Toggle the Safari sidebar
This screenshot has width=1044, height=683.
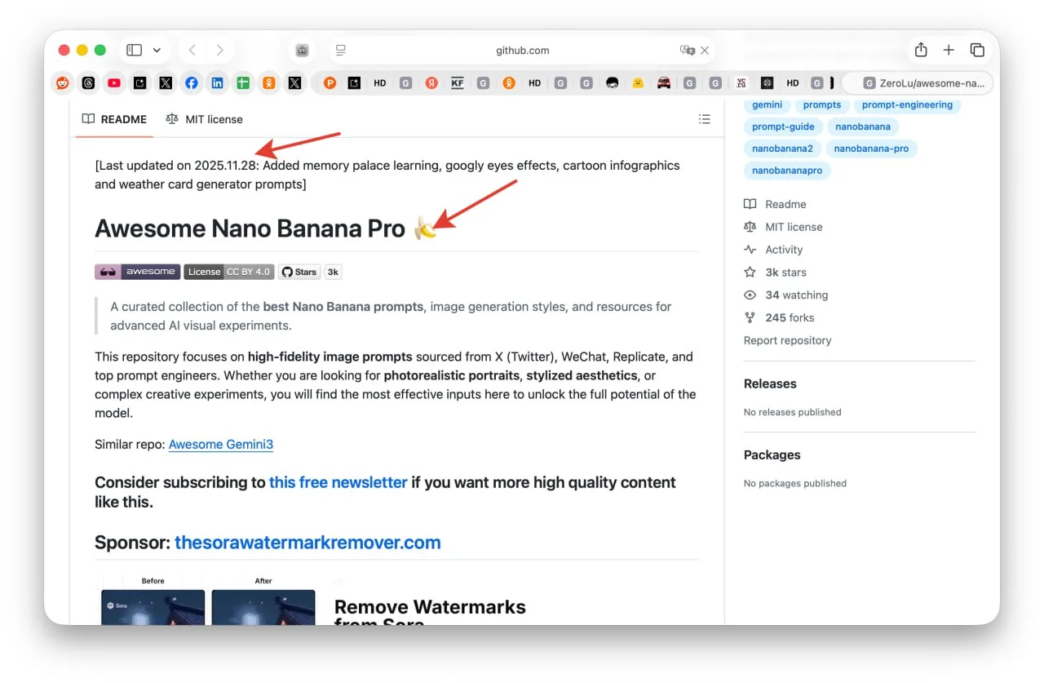pyautogui.click(x=135, y=51)
